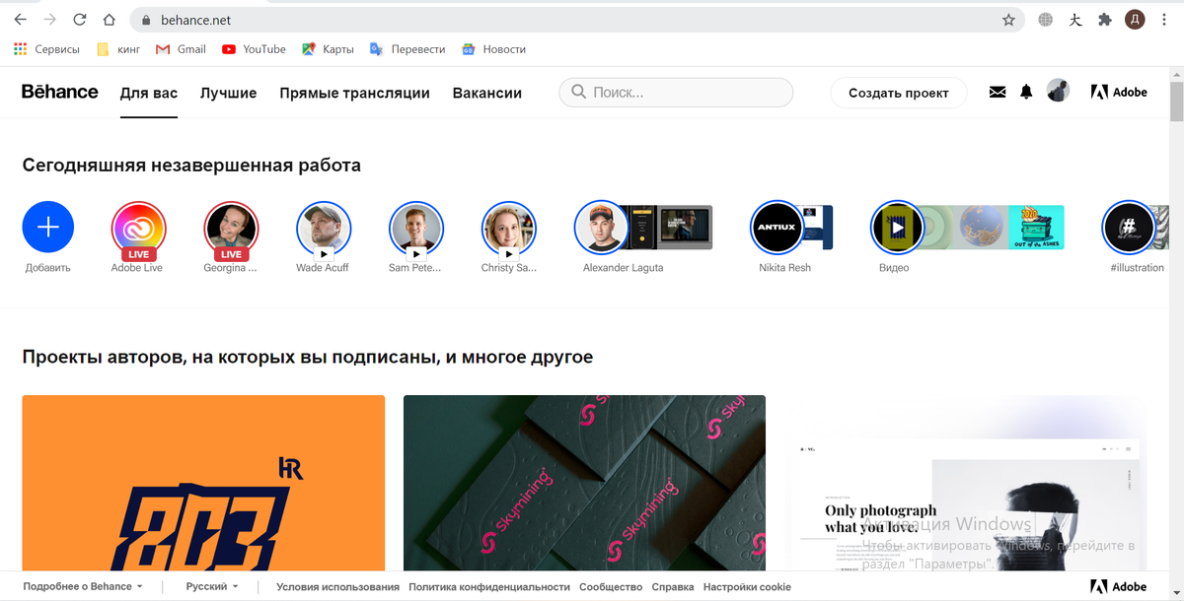1184x601 pixels.
Task: Add new work with the blue plus icon
Action: coord(47,227)
